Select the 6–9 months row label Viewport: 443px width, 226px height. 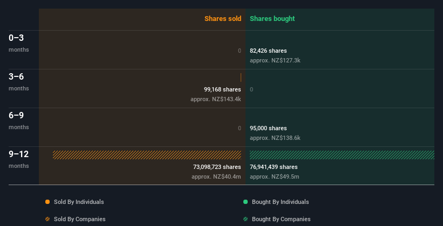pyautogui.click(x=19, y=121)
